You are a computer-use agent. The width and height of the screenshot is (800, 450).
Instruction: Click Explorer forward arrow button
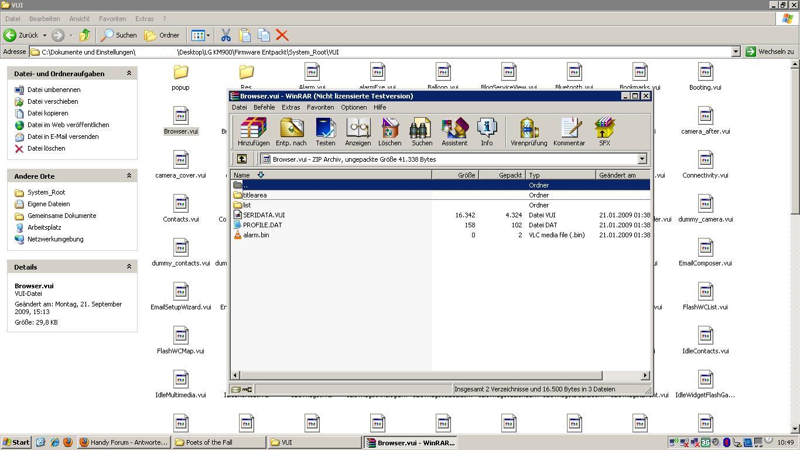point(57,35)
